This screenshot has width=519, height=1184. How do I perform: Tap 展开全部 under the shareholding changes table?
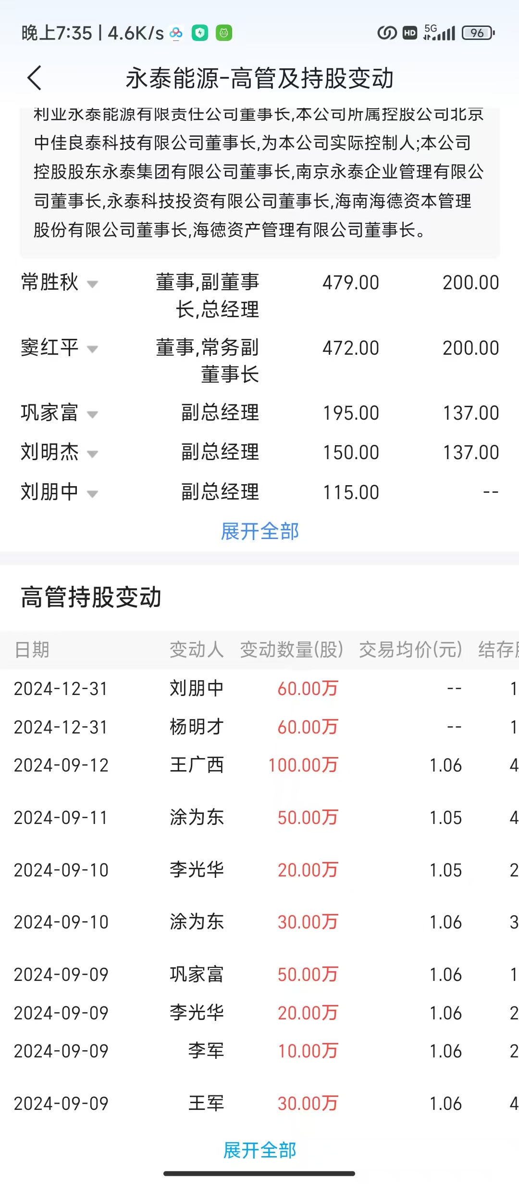click(259, 1150)
